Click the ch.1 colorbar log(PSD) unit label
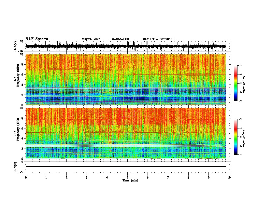This screenshot has width=258, height=199. 244,85
